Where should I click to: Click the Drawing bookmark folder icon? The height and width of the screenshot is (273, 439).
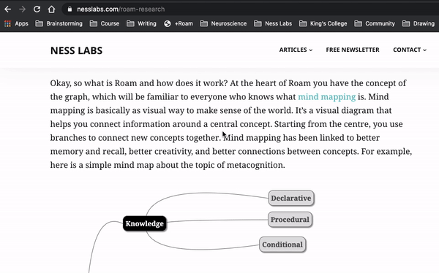click(x=406, y=23)
